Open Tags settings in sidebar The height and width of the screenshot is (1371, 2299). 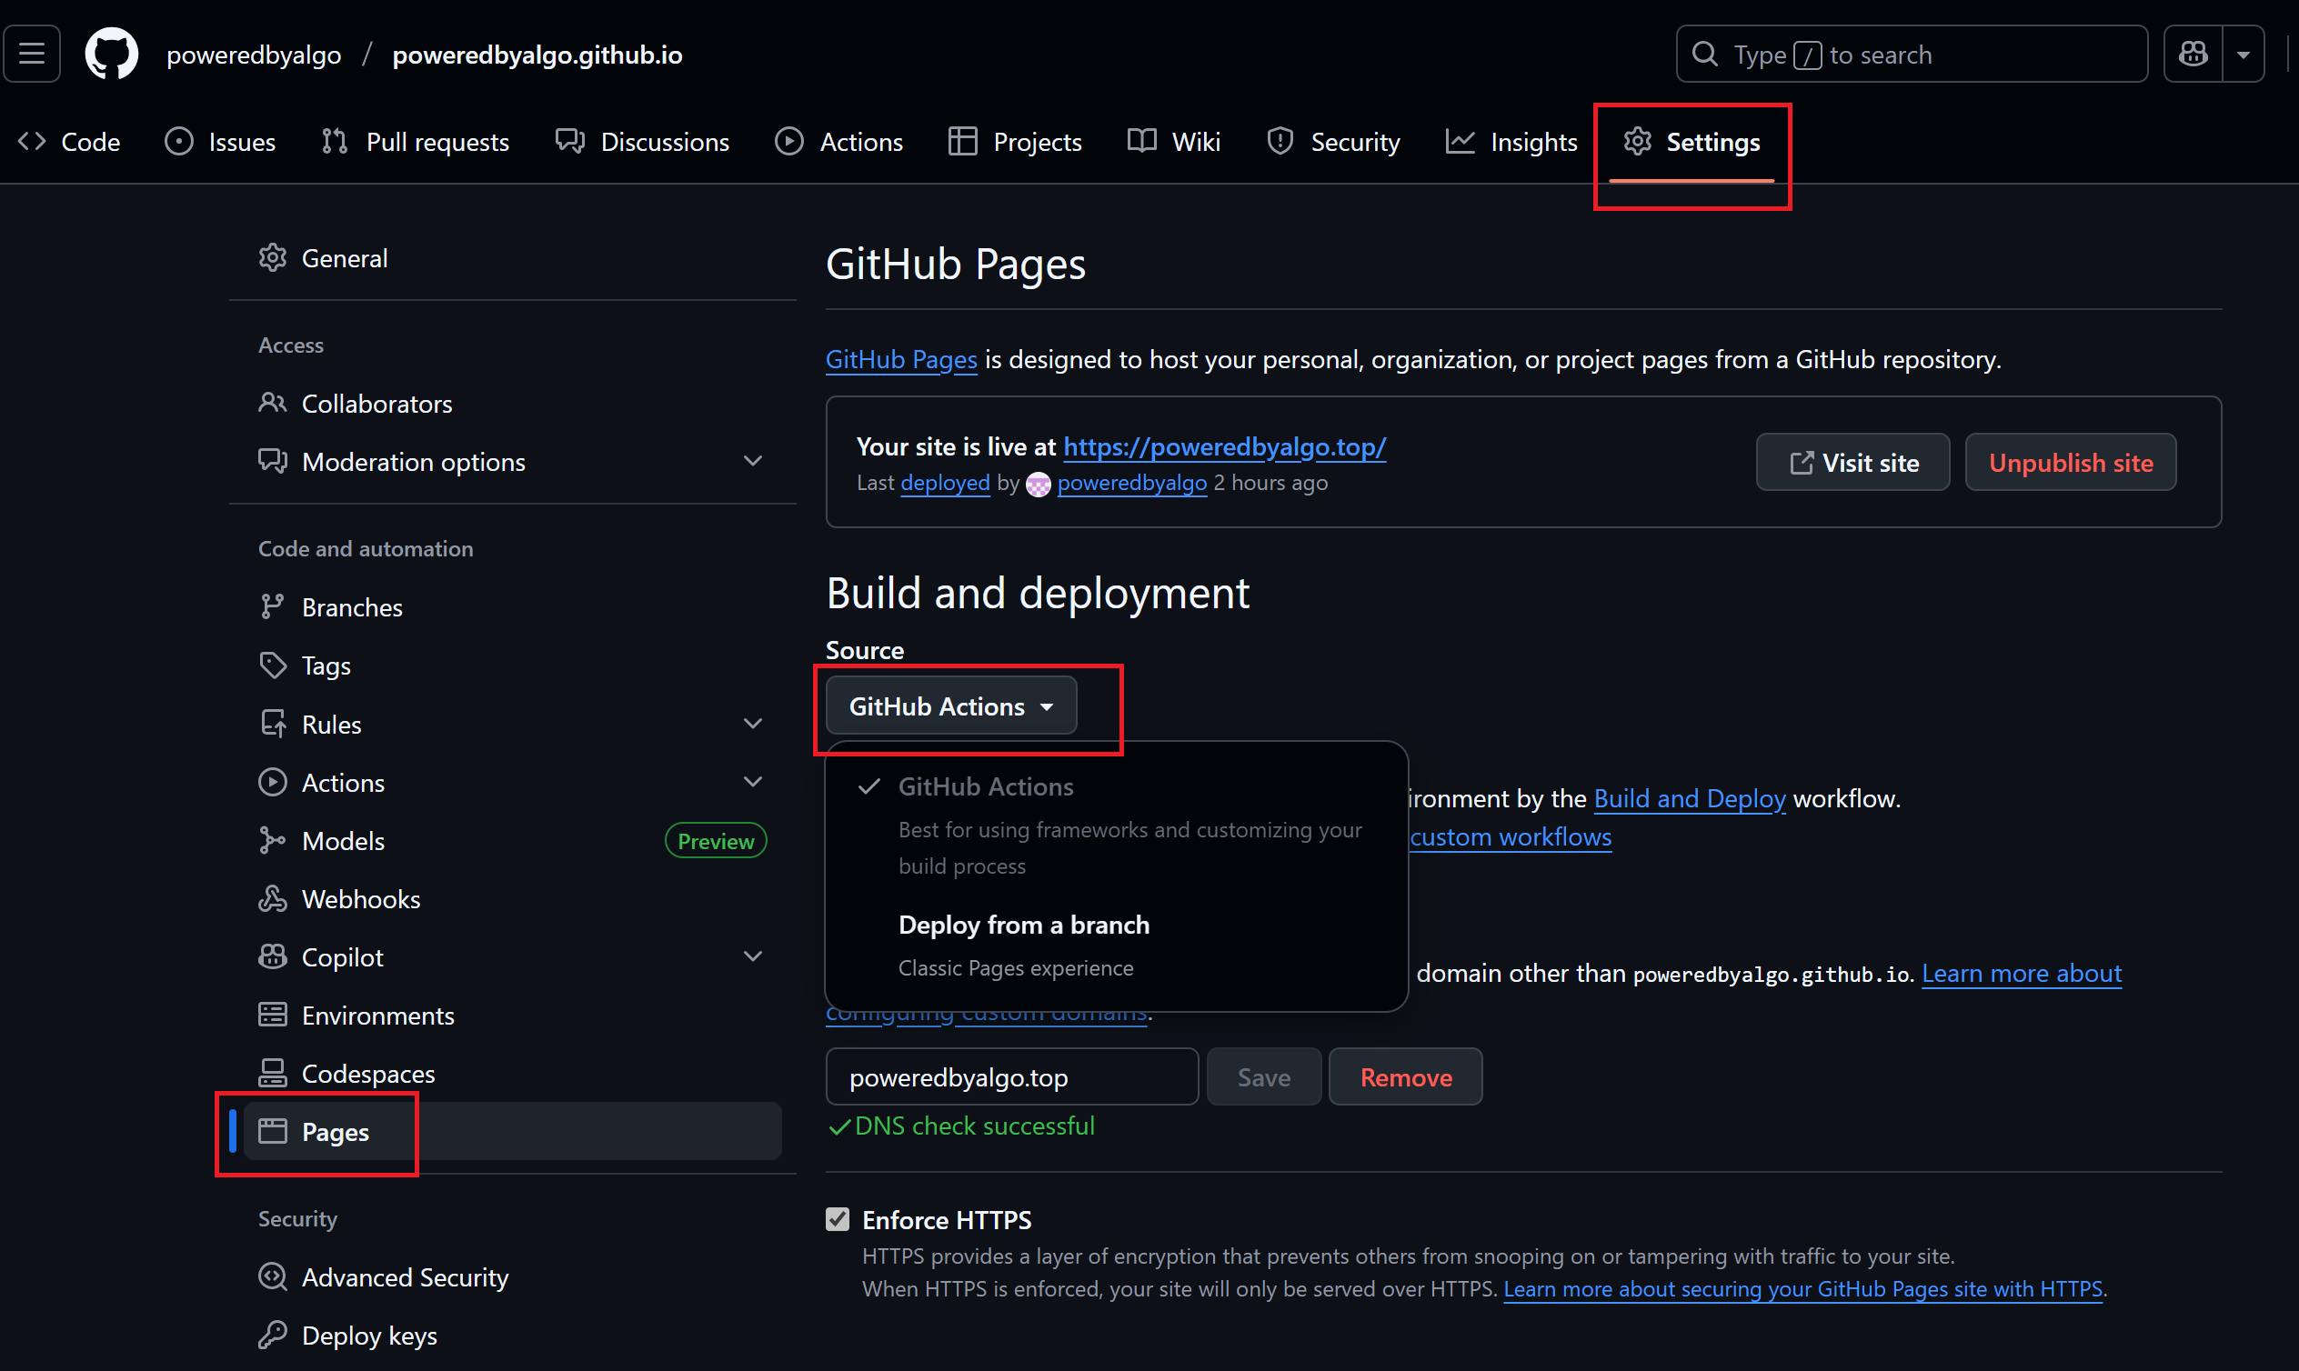pyautogui.click(x=326, y=665)
